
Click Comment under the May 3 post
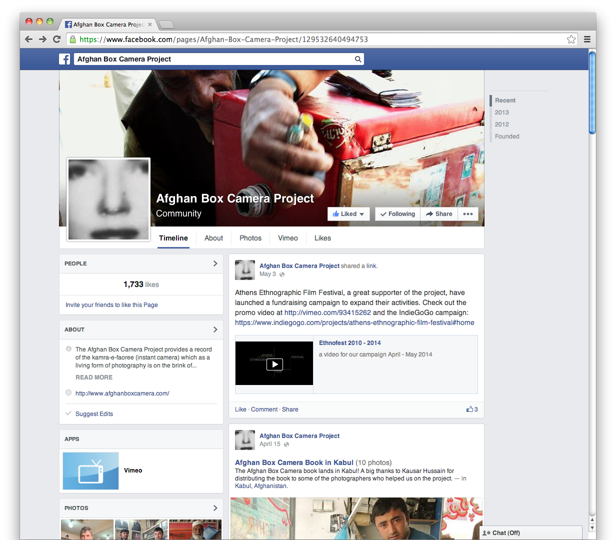[264, 409]
